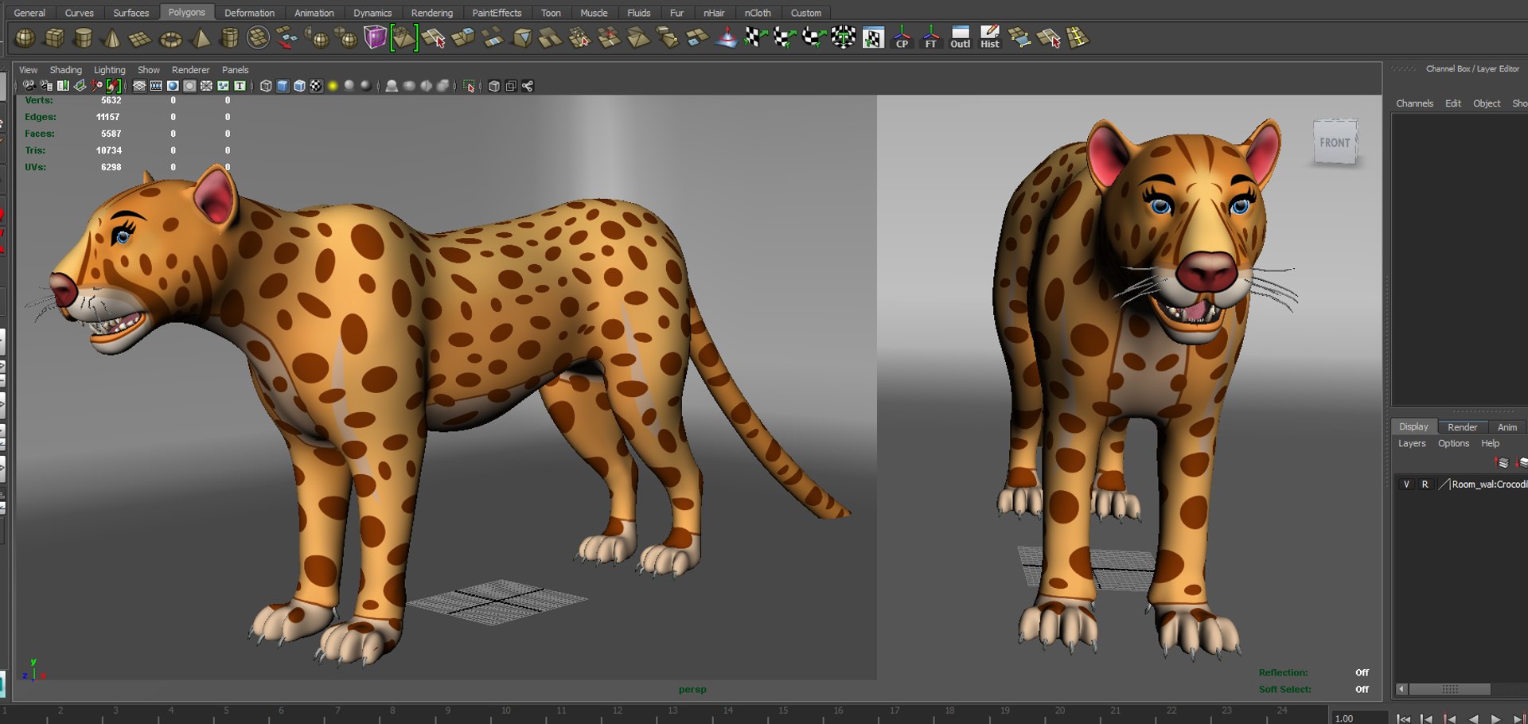Open the CP shelf button
Viewport: 1528px width, 724px height.
[x=902, y=37]
